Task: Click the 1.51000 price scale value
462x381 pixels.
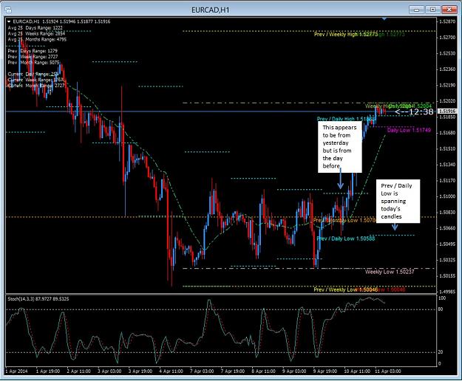Action: [x=447, y=196]
